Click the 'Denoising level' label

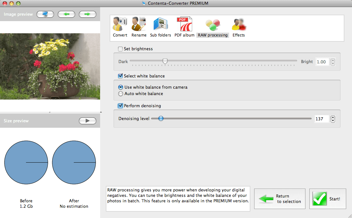pos(134,118)
